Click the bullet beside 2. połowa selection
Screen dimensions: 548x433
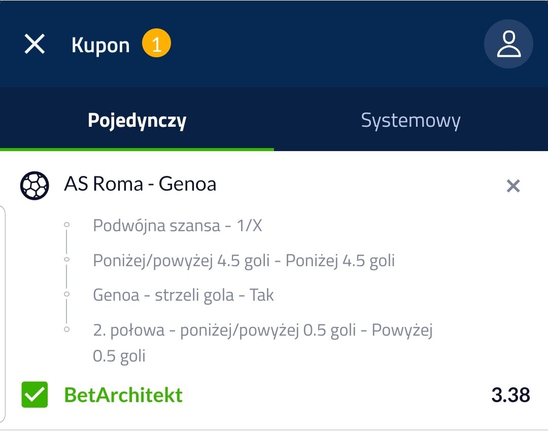pyautogui.click(x=66, y=330)
